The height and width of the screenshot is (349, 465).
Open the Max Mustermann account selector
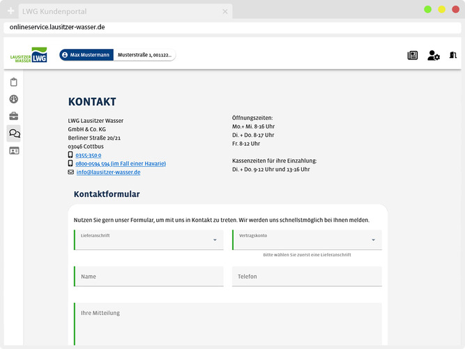tap(86, 54)
